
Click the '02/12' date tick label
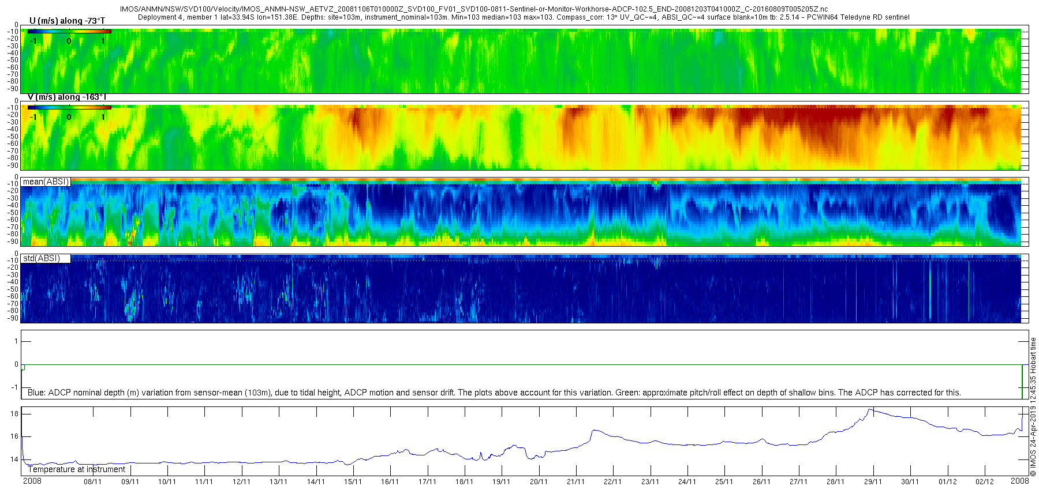(984, 482)
